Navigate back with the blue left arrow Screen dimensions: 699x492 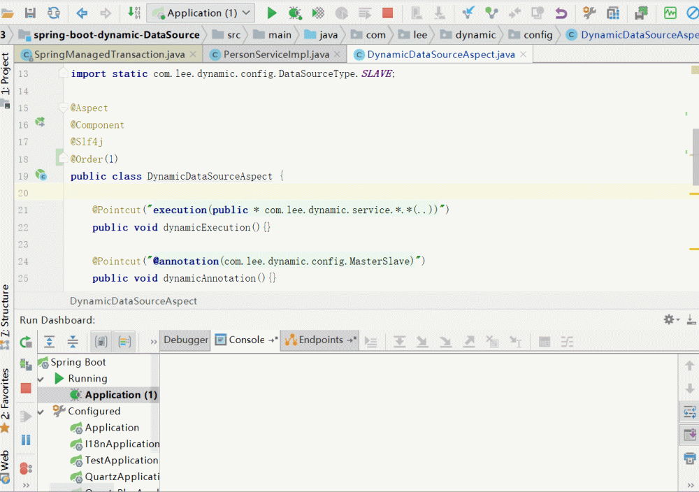tap(82, 13)
